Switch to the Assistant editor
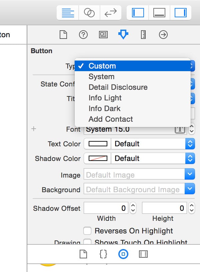Screen dimensions: 200x272 pos(89,13)
